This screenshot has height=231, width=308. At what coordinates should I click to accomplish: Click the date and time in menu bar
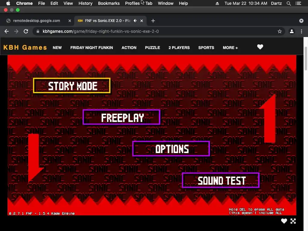(x=246, y=3)
